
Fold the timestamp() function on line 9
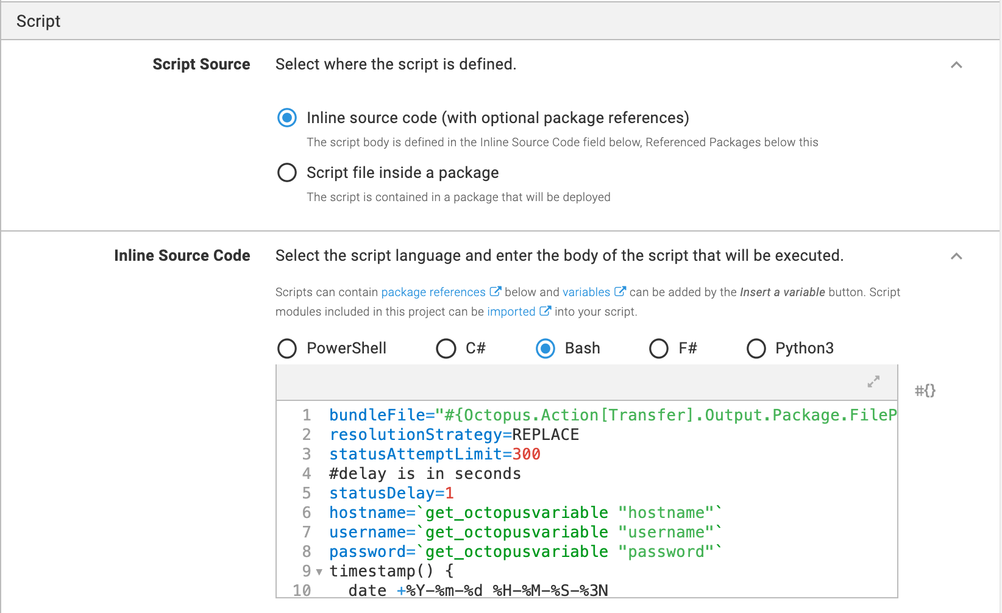pyautogui.click(x=319, y=572)
